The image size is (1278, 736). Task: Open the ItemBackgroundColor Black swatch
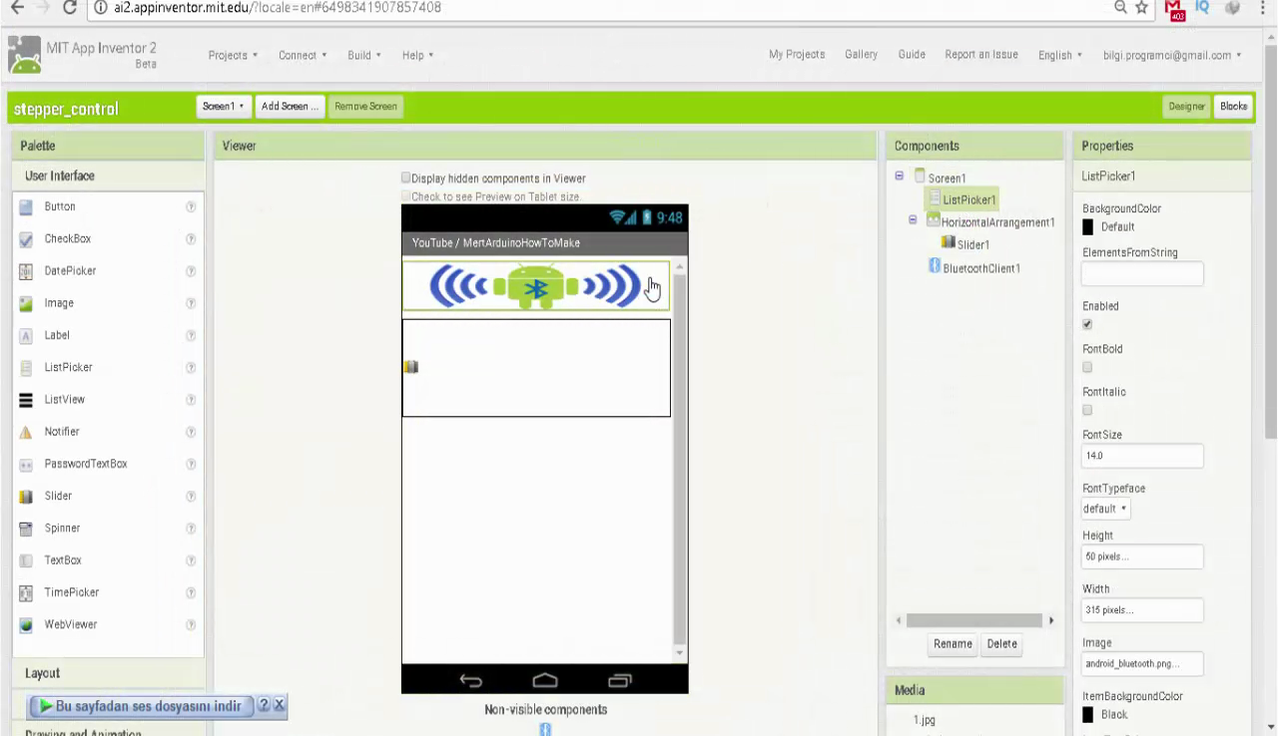tap(1088, 715)
